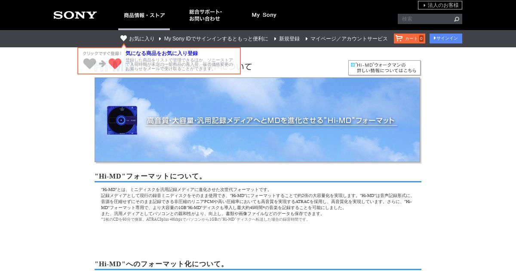Click the red heart icon in popup

tap(115, 64)
